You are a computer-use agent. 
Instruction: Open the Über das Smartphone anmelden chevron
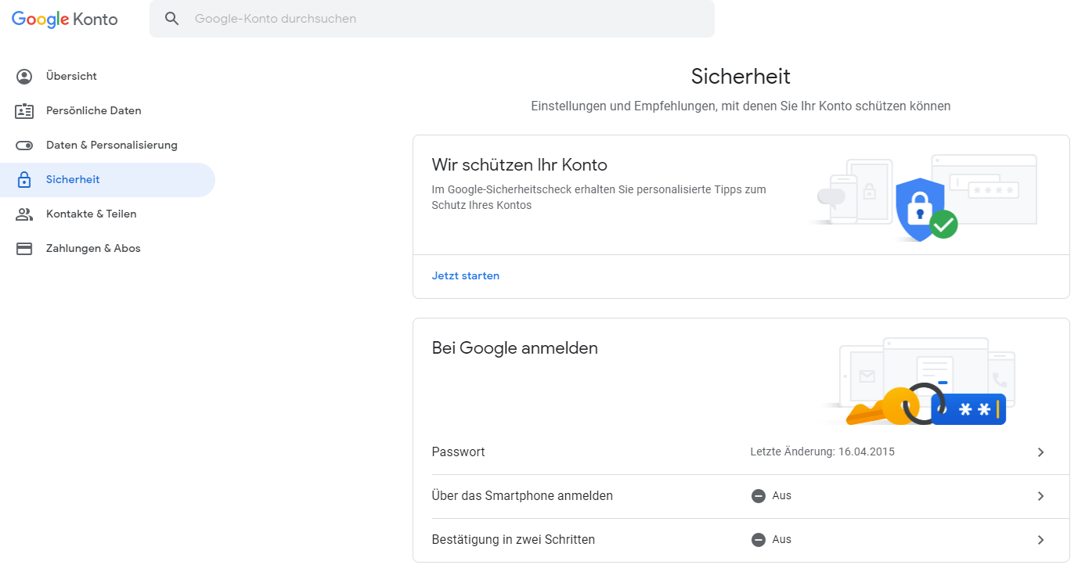coord(1040,496)
